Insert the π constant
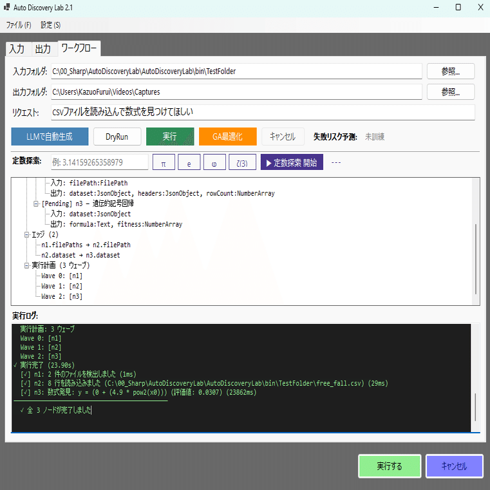This screenshot has width=490, height=490. [164, 162]
